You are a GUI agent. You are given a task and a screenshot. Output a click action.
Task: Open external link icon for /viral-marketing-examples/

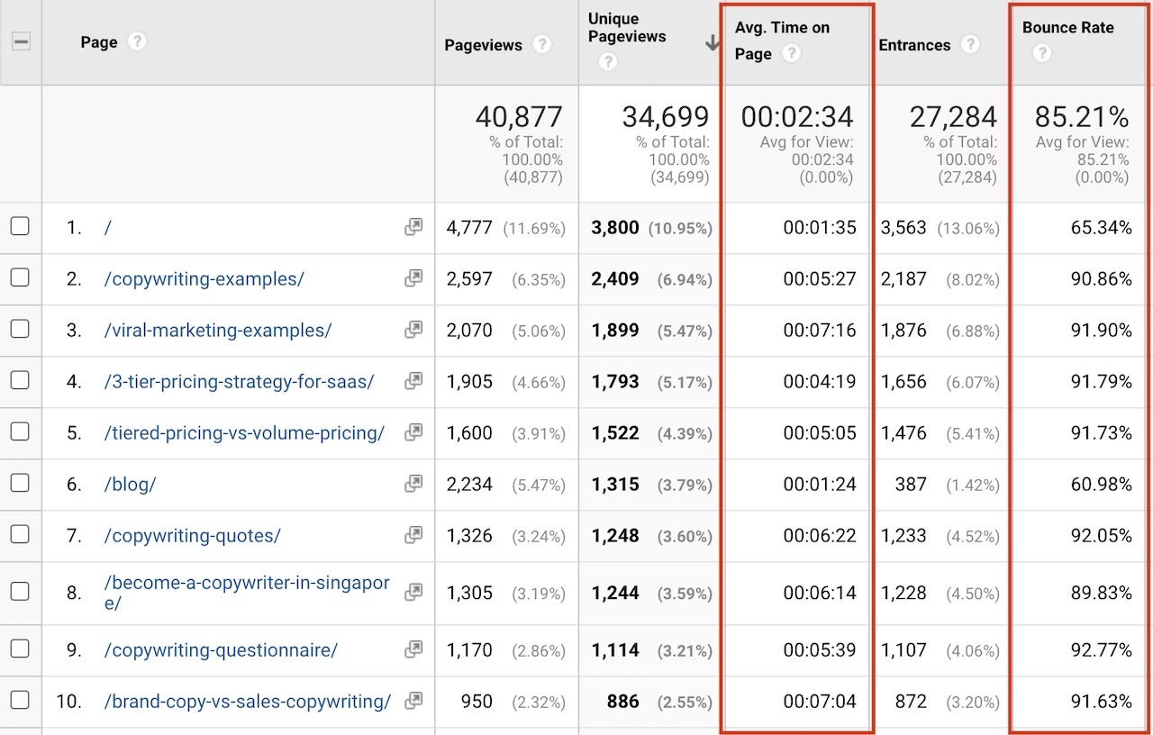413,330
